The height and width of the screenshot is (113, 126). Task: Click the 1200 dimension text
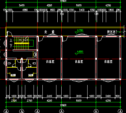(x=71, y=10)
